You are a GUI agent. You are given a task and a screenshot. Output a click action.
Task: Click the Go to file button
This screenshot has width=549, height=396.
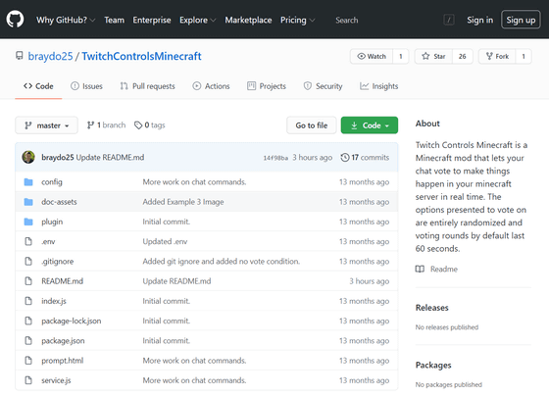coord(312,125)
